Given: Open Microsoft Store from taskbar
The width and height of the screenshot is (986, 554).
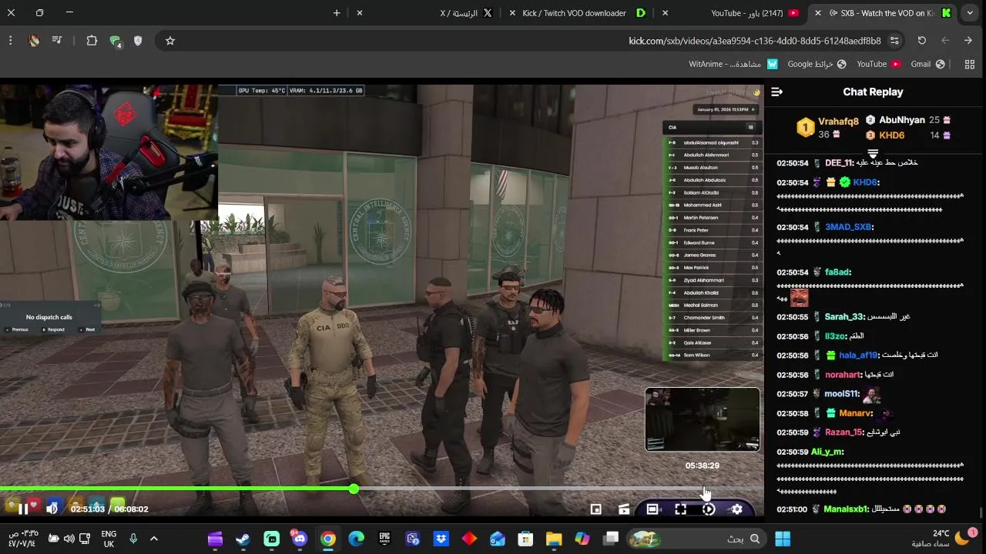Looking at the screenshot, I should (x=525, y=539).
